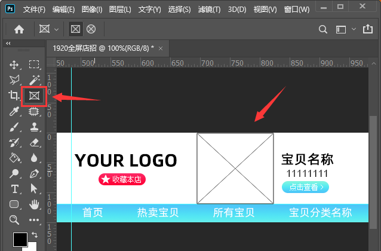
Task: Select the Brush tool
Action: pyautogui.click(x=14, y=127)
